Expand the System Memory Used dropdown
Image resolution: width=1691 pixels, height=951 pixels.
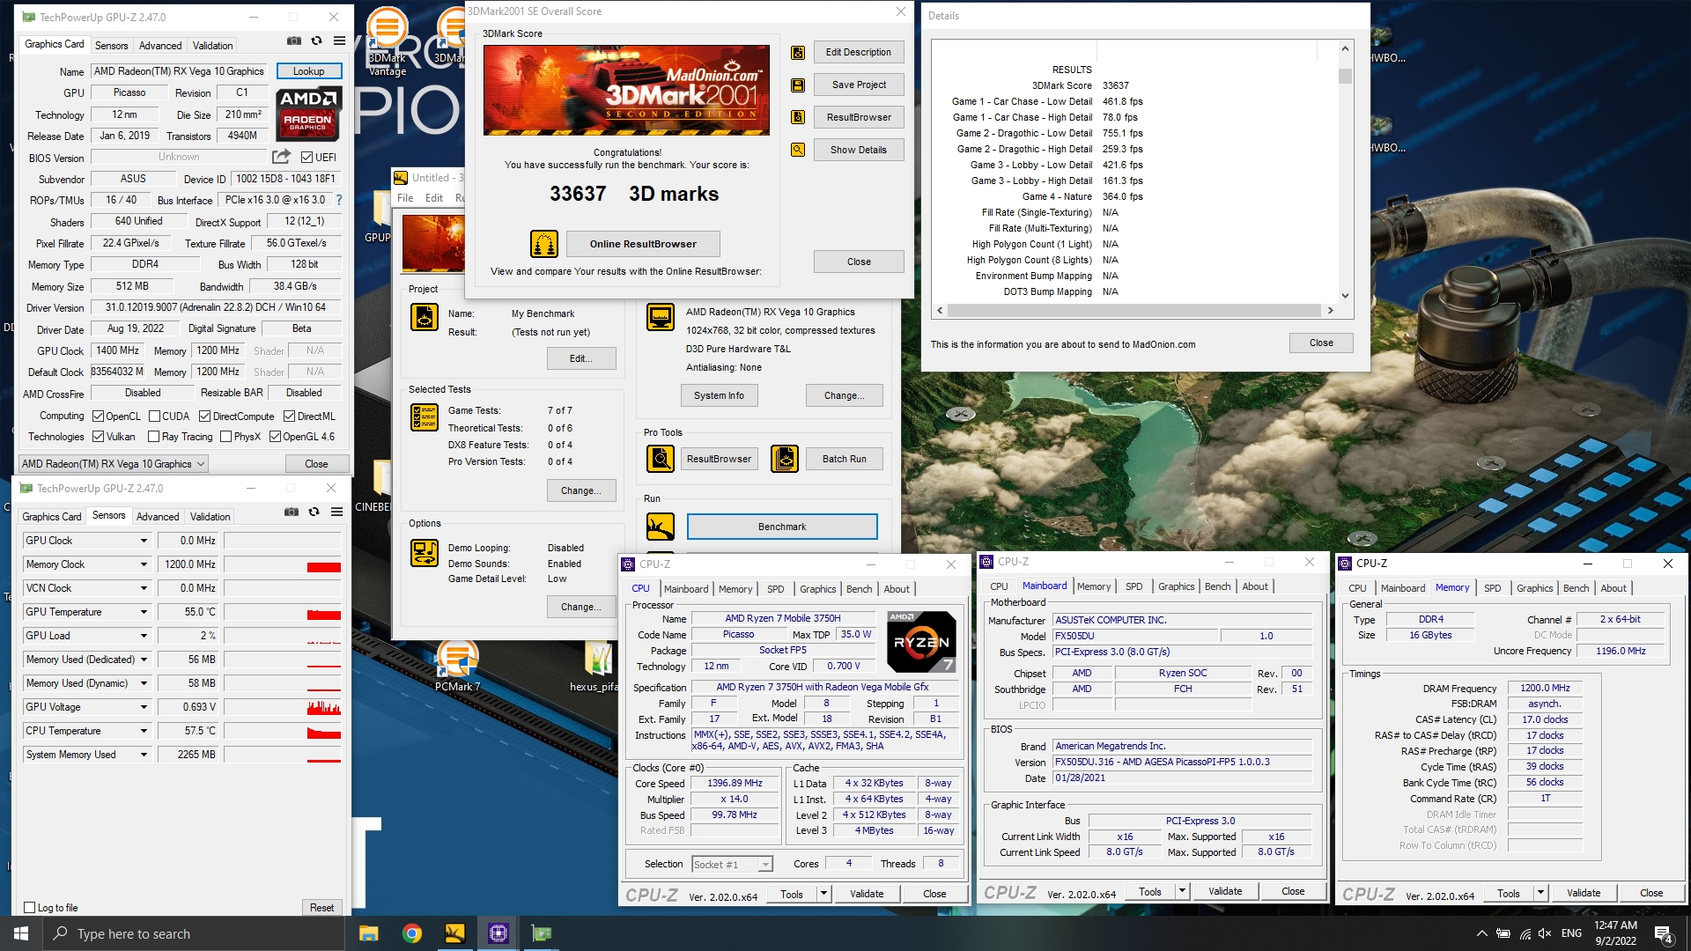pyautogui.click(x=144, y=755)
